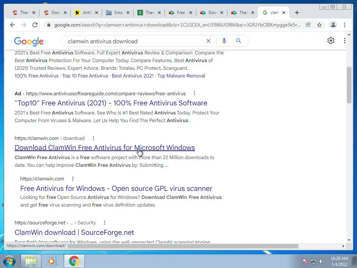Click the scrollbar up arrow
This screenshot has width=357, height=268.
pyautogui.click(x=349, y=35)
